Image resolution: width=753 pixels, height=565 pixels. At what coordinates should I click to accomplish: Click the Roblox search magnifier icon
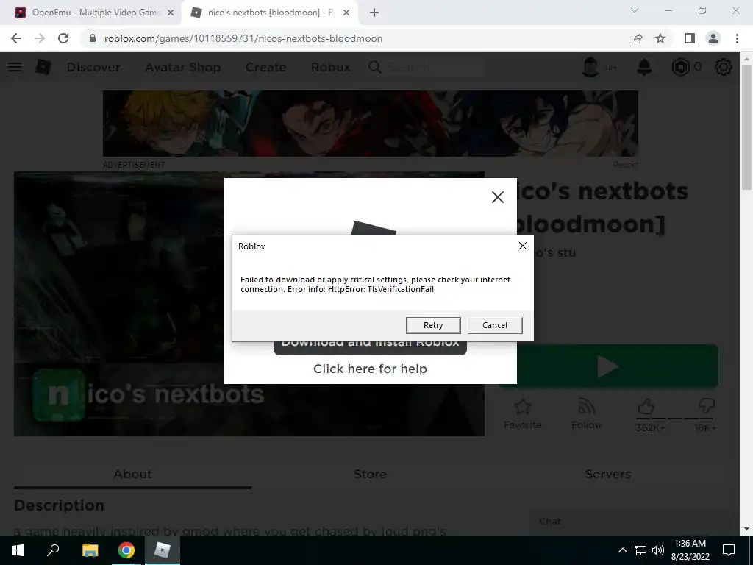tap(374, 67)
